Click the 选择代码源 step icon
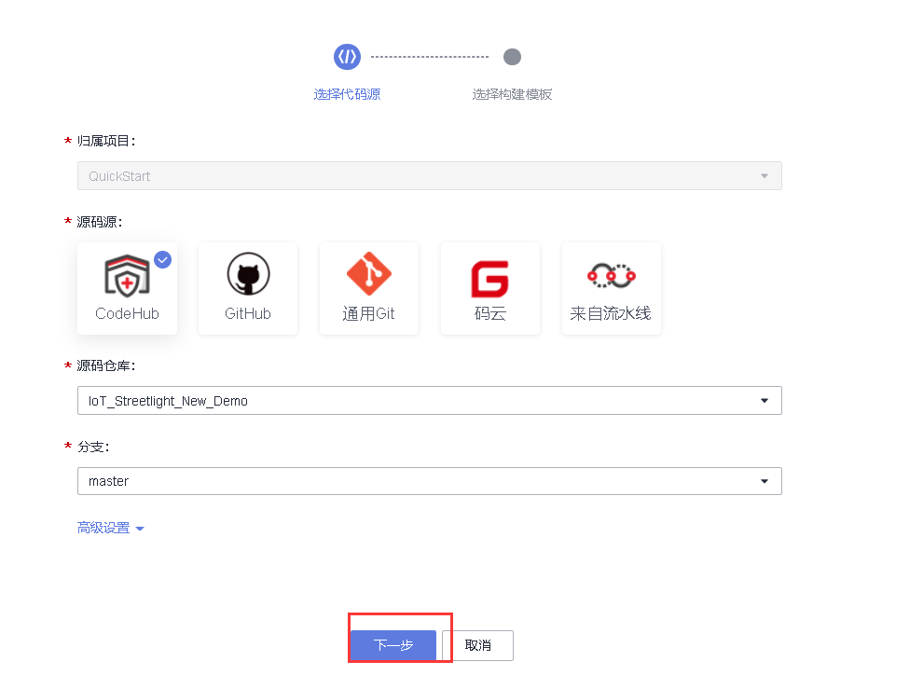The image size is (923, 675). point(348,57)
